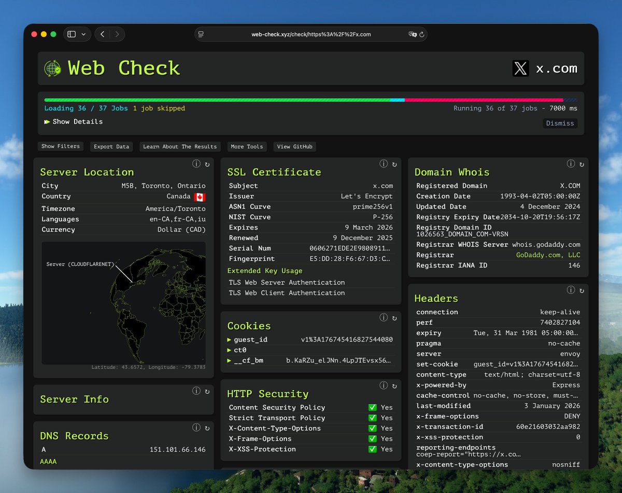Click the reload page icon in address bar
Image resolution: width=622 pixels, height=493 pixels.
point(421,35)
